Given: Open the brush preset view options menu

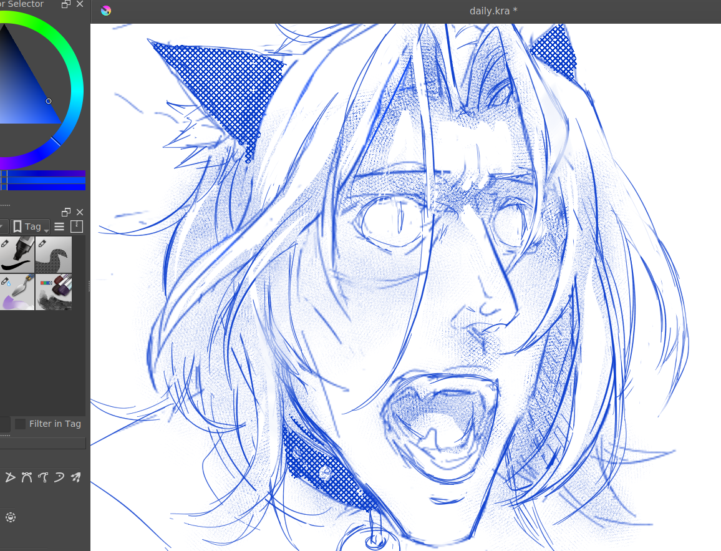Looking at the screenshot, I should tap(59, 227).
